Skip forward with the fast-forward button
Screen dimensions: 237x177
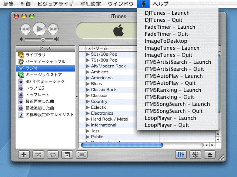click(53, 29)
